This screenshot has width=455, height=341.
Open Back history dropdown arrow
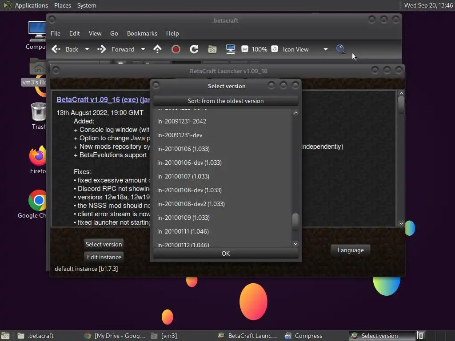87,49
